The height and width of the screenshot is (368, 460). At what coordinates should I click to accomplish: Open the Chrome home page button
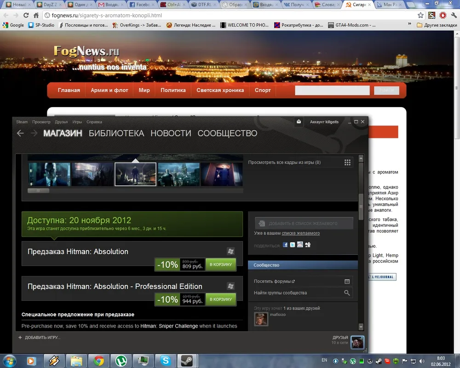click(x=36, y=15)
